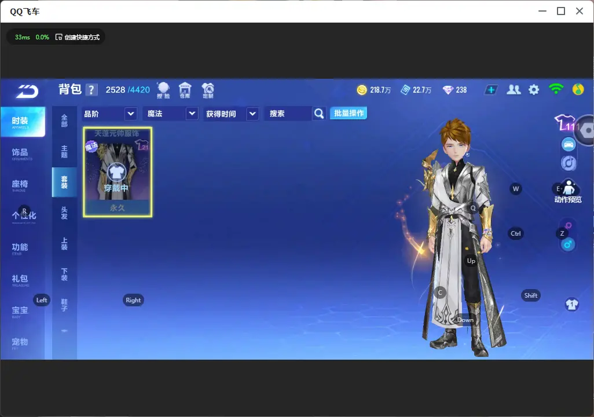Open the warehouse (仓库) icon

[185, 90]
